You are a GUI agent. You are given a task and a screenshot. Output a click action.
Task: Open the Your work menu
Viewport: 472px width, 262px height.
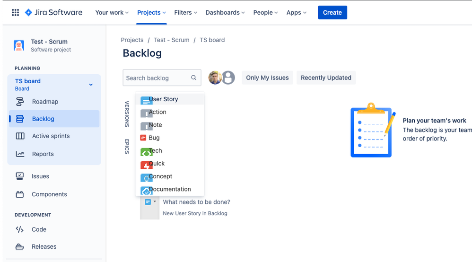112,12
